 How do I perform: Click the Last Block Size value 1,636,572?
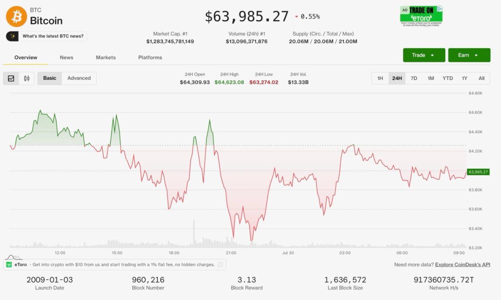(x=345, y=280)
